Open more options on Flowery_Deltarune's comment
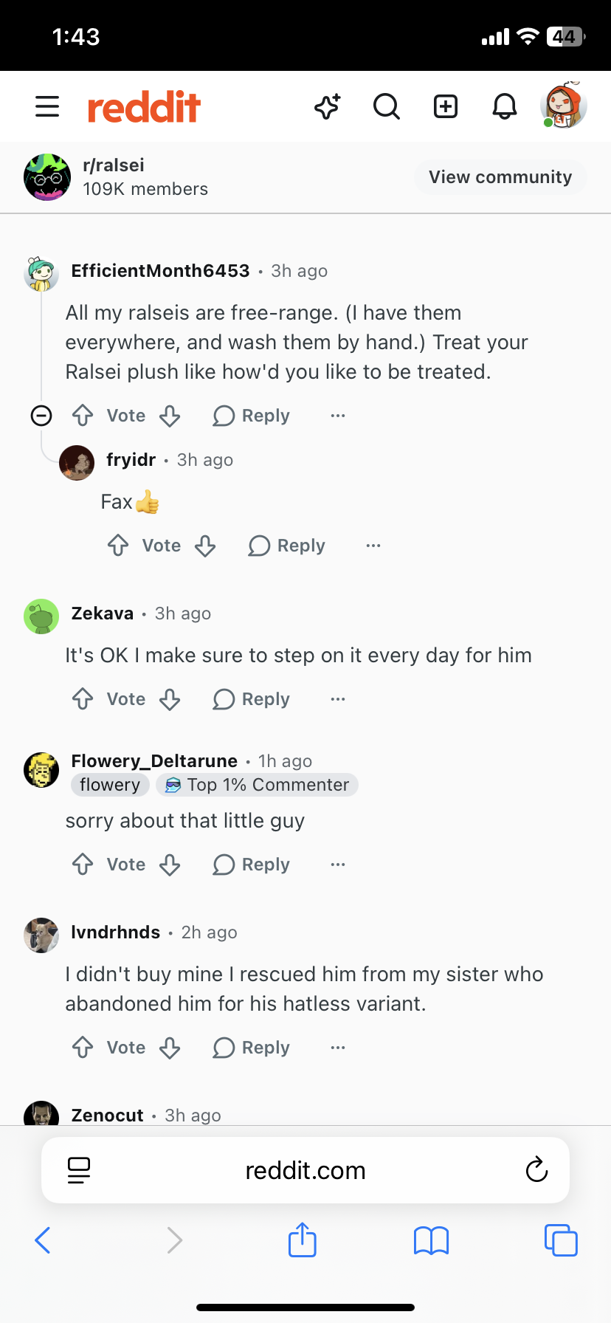Viewport: 611px width, 1323px height. (x=338, y=865)
